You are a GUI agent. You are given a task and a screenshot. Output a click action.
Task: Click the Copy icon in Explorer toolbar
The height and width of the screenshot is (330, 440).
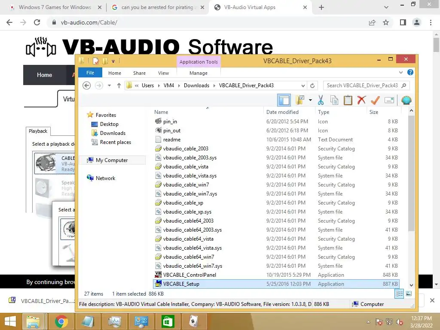coord(334,100)
